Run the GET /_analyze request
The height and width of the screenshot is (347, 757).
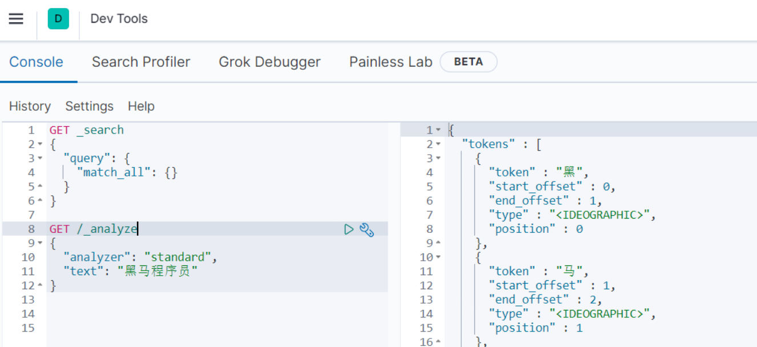349,229
